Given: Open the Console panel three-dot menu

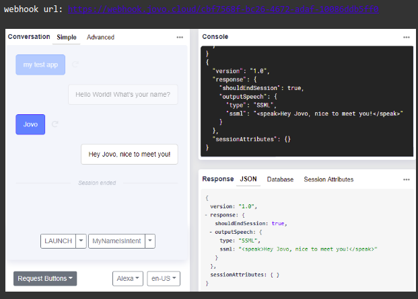Looking at the screenshot, I should tap(407, 37).
